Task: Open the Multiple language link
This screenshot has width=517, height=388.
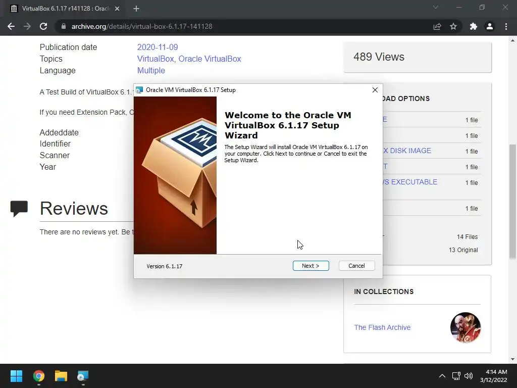Action: tap(151, 70)
